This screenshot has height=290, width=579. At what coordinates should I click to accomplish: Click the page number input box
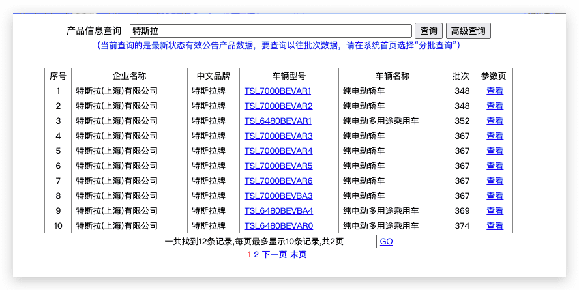[x=365, y=242]
